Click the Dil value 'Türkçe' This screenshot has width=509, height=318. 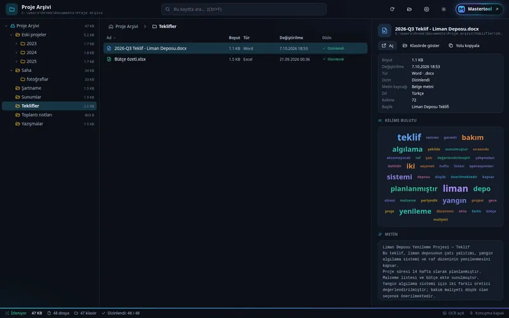click(x=417, y=93)
